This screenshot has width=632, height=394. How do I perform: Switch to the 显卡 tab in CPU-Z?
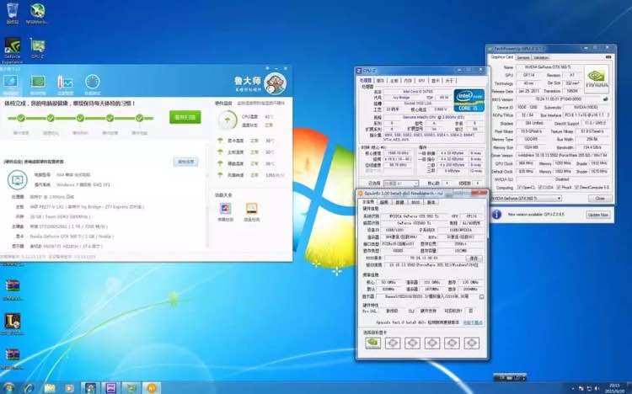[436, 81]
